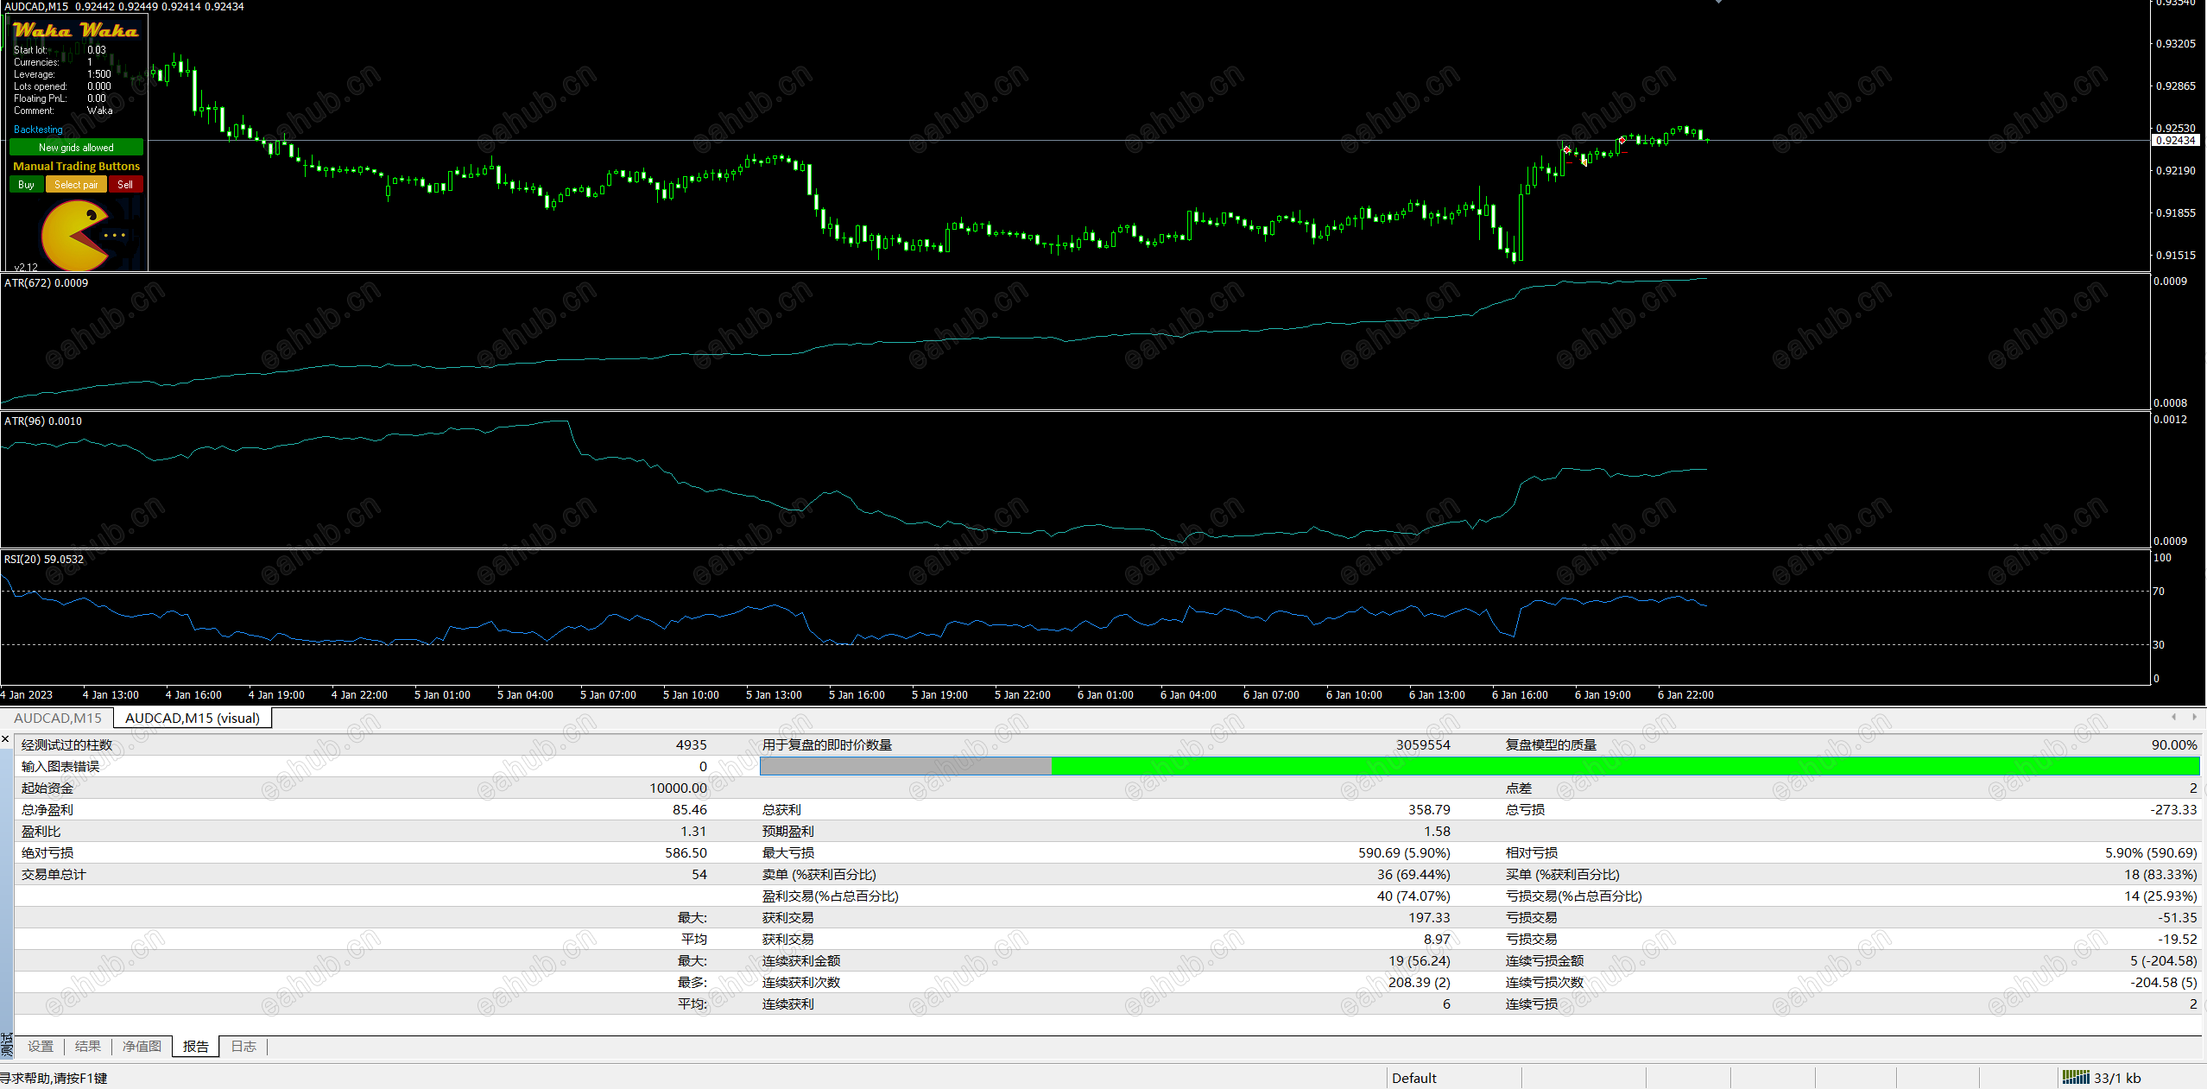
Task: Switch to the AUDCAD,M15 chart tab
Action: point(58,718)
